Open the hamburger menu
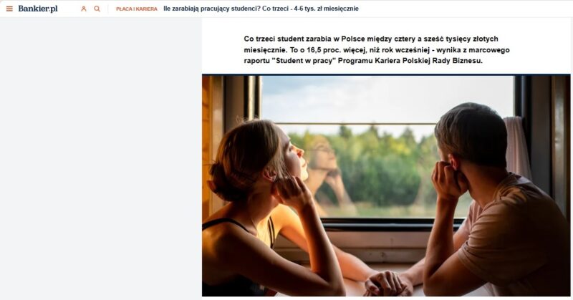This screenshot has width=573, height=300. pos(9,9)
